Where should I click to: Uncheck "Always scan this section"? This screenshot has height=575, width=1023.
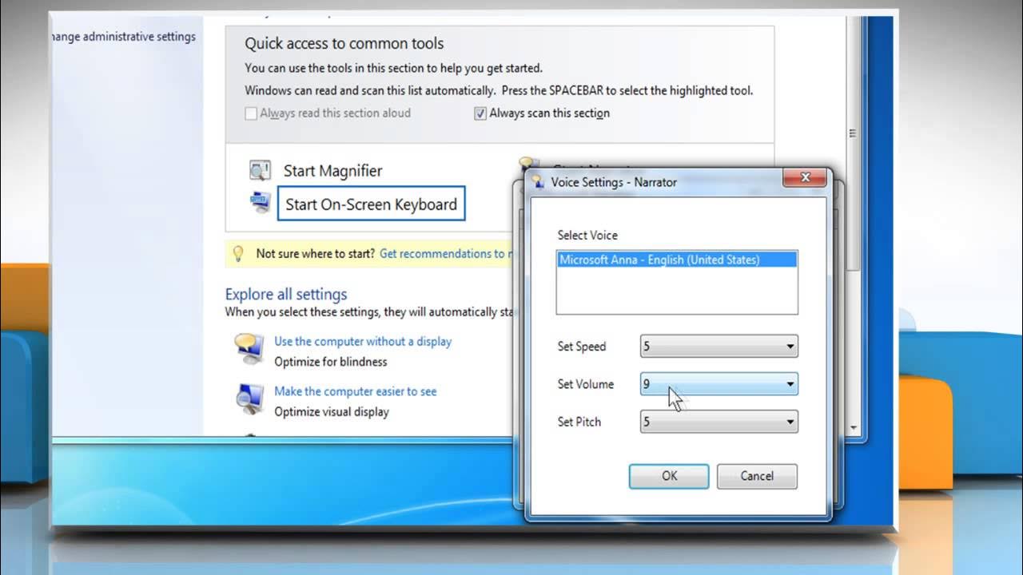point(480,113)
